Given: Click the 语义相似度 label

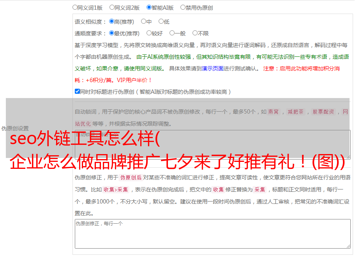Looking at the screenshot, I should 90,22.
